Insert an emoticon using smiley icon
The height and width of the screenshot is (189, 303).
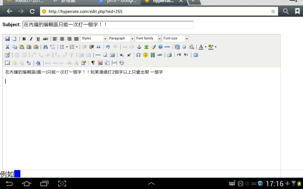[x=145, y=55]
